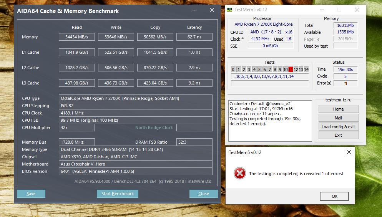
Task: Click Close button at bottom of AIDA64
Action: point(203,194)
